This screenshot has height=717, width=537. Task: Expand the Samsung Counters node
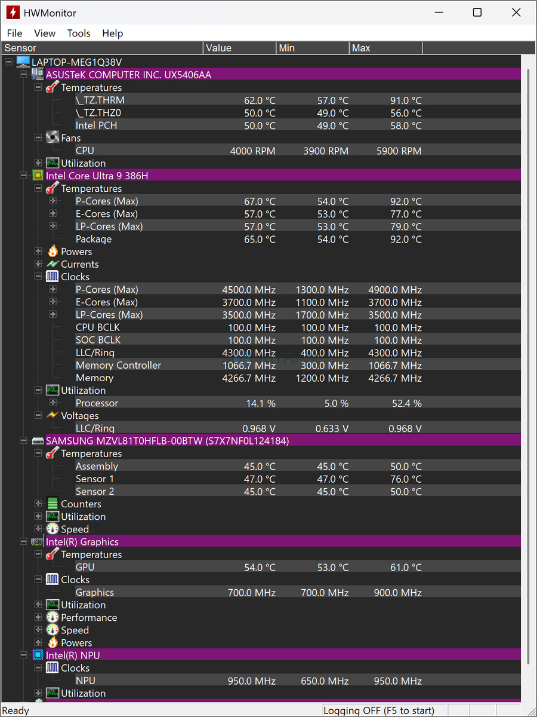38,504
